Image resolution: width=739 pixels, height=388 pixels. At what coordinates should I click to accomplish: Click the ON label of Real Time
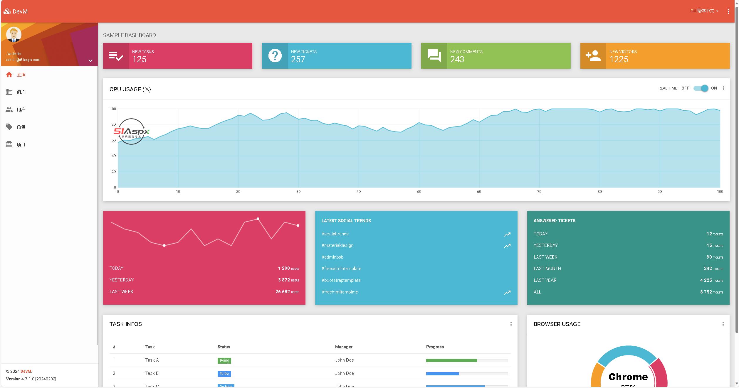pos(714,88)
